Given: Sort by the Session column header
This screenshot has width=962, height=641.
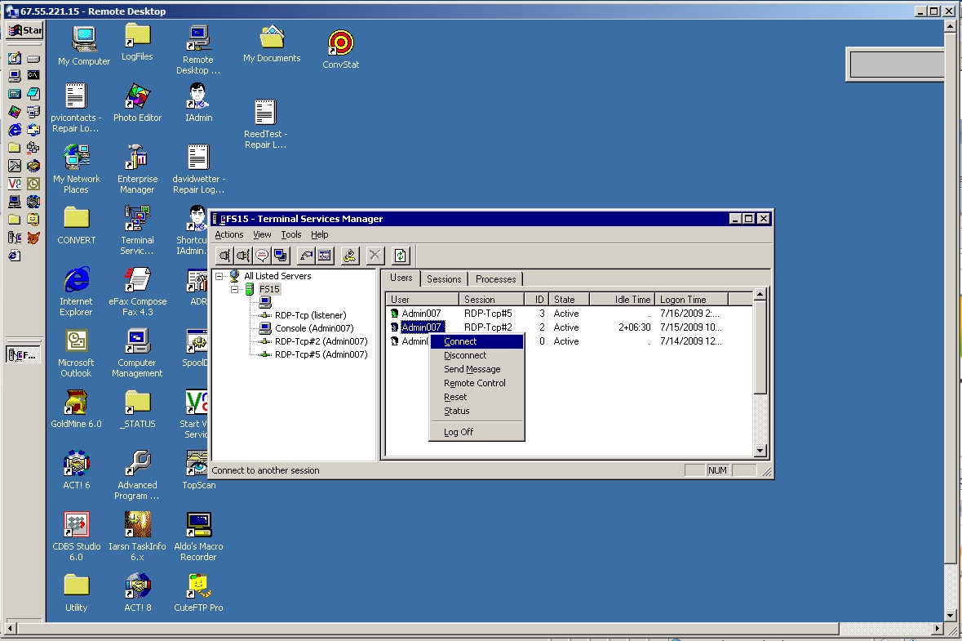Looking at the screenshot, I should click(x=491, y=299).
